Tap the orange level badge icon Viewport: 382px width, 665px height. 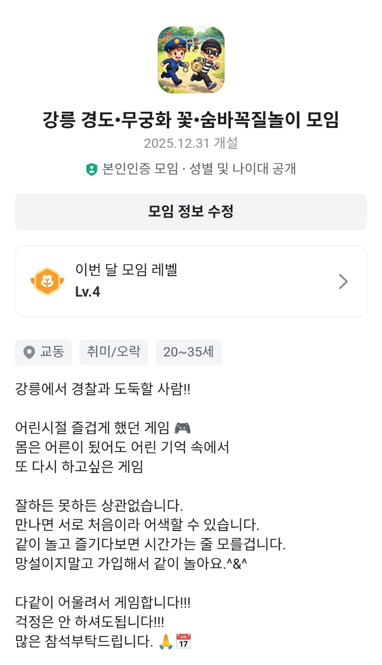point(47,281)
